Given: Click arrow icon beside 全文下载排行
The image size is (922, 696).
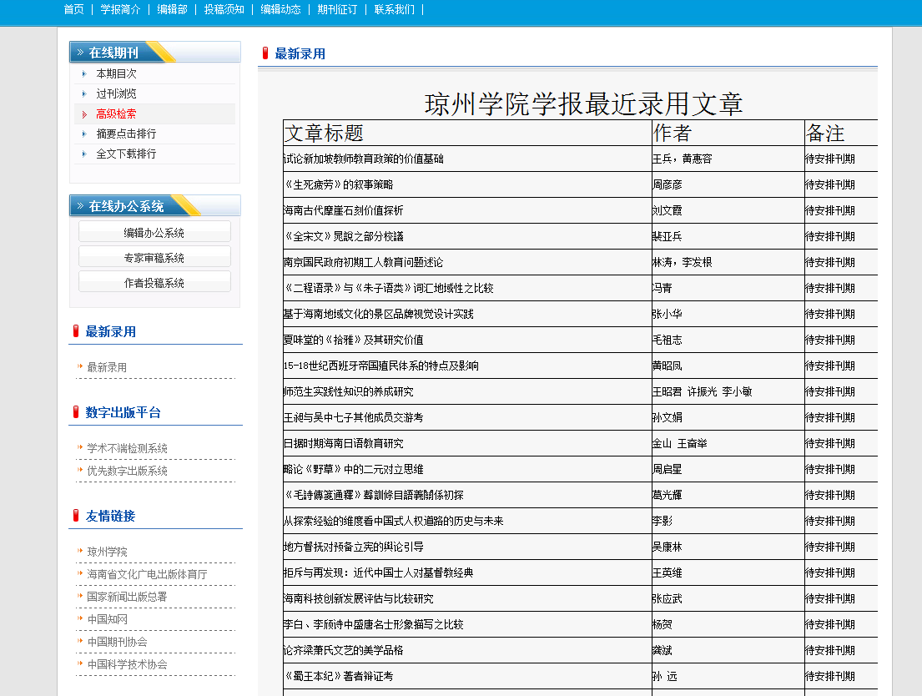Looking at the screenshot, I should tap(84, 154).
